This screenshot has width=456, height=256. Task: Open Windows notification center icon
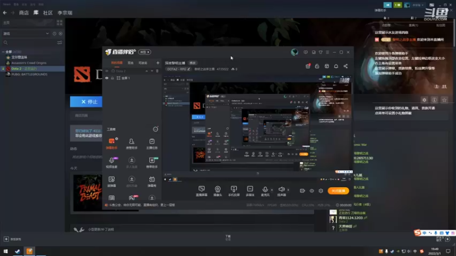point(448,251)
